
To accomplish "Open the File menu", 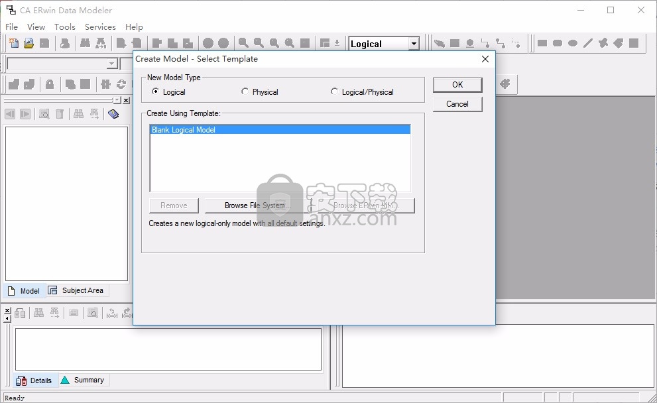I will (x=12, y=27).
